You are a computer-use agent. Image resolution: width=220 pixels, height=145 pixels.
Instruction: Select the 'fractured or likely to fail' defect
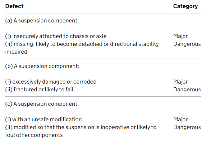39,89
